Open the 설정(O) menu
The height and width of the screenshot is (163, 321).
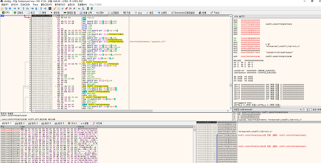[71, 4]
